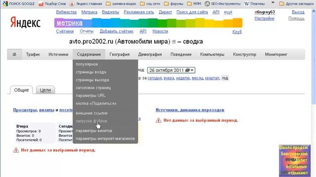Open the Плагины bookmark
This screenshot has width=316, height=177.
click(255, 3)
